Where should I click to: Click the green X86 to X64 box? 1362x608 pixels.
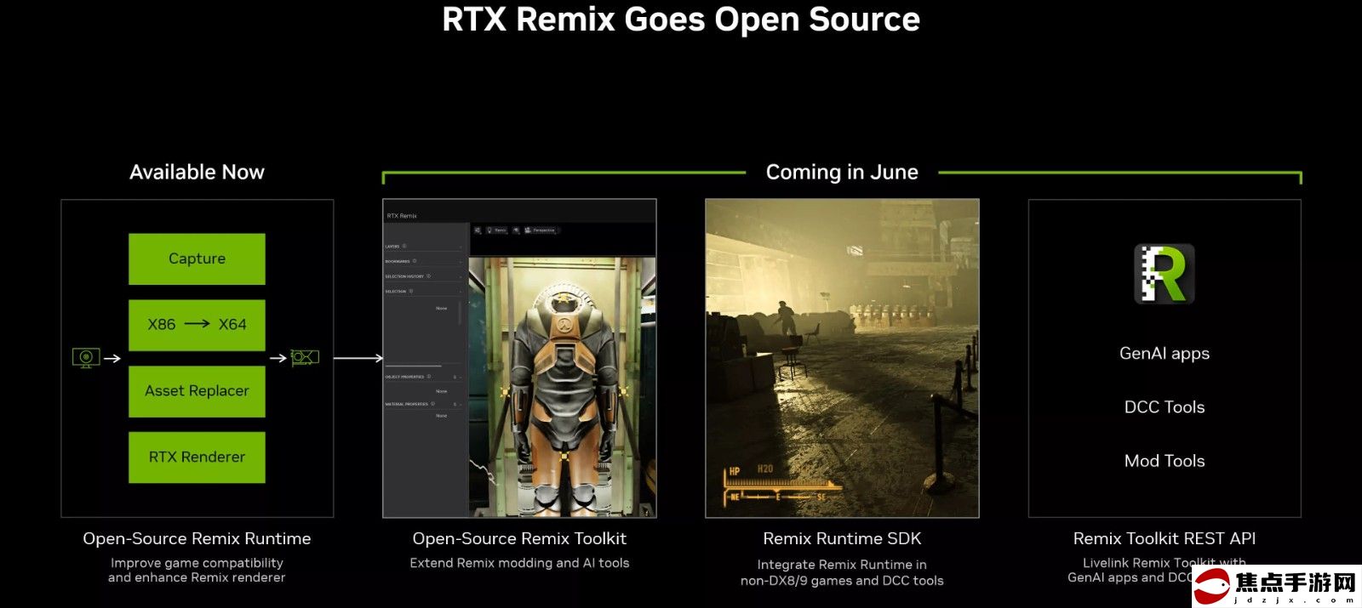(197, 325)
